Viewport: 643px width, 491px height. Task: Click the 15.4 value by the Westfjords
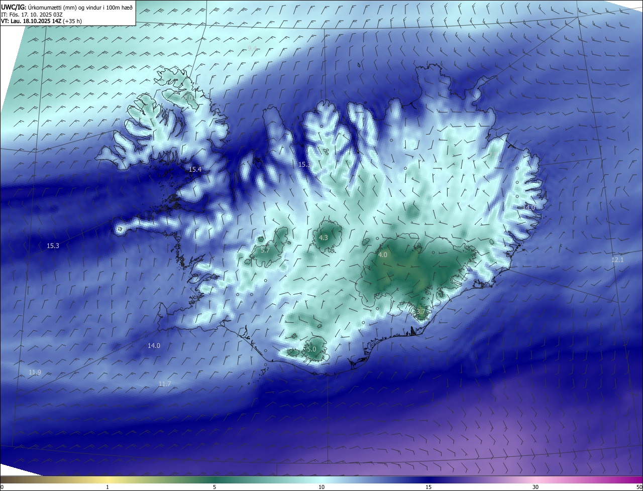[x=195, y=170]
